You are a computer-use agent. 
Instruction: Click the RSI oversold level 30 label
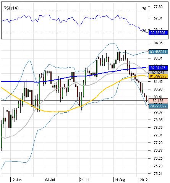[144, 31]
